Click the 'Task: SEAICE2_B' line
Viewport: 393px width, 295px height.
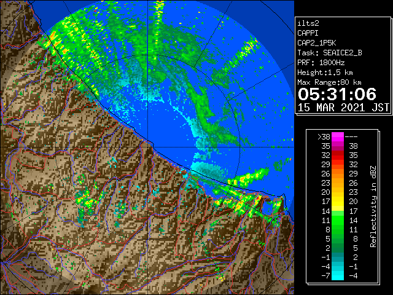pos(330,53)
